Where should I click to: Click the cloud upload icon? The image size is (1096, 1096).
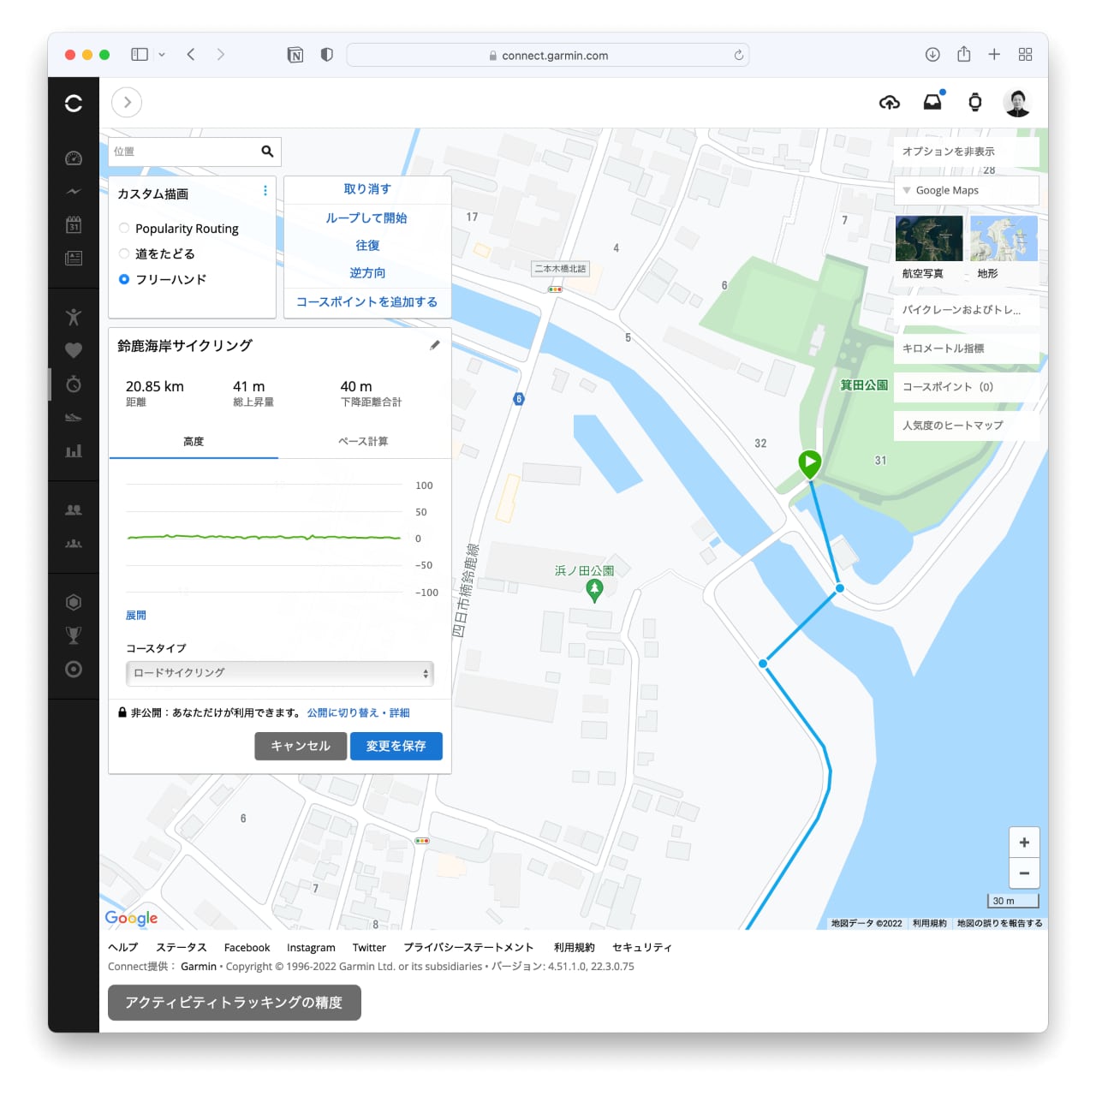click(890, 103)
